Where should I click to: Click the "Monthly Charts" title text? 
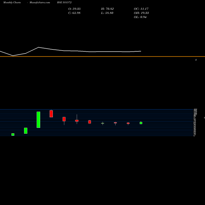[x=12, y=2]
